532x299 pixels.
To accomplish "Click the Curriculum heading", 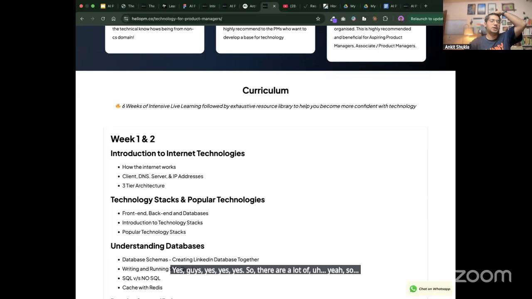I will [x=266, y=91].
